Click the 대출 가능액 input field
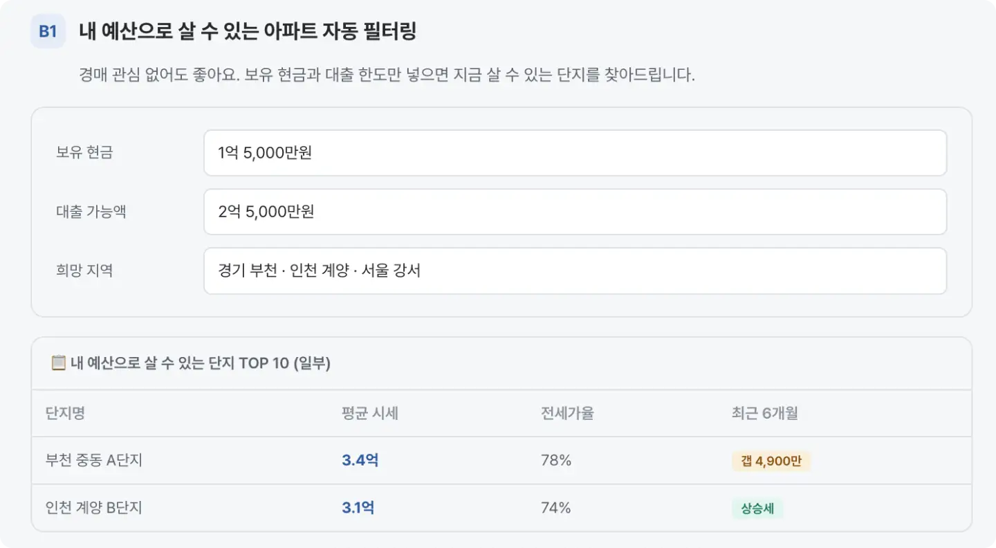 pyautogui.click(x=575, y=212)
